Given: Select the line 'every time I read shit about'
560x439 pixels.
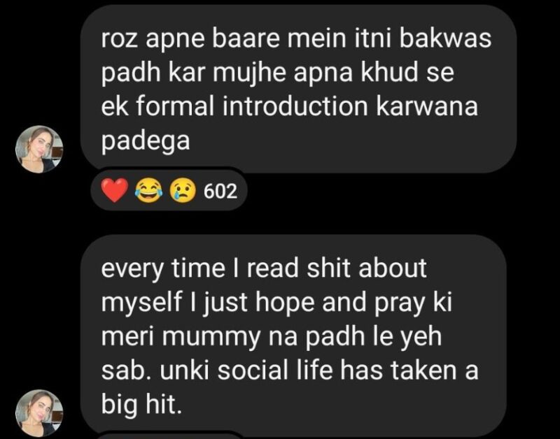Looking at the screenshot, I should [264, 268].
